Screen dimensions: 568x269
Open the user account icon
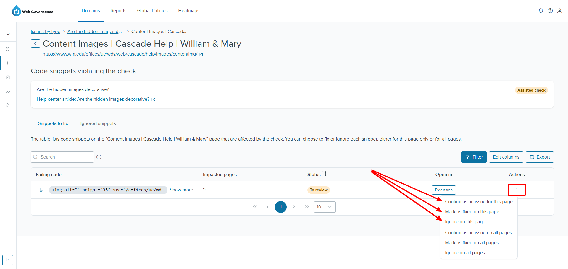560,11
